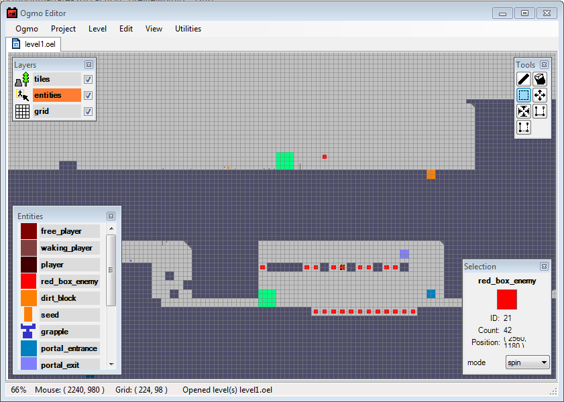The width and height of the screenshot is (564, 402).
Task: Click the portal_entrance blue swatch
Action: (x=28, y=348)
